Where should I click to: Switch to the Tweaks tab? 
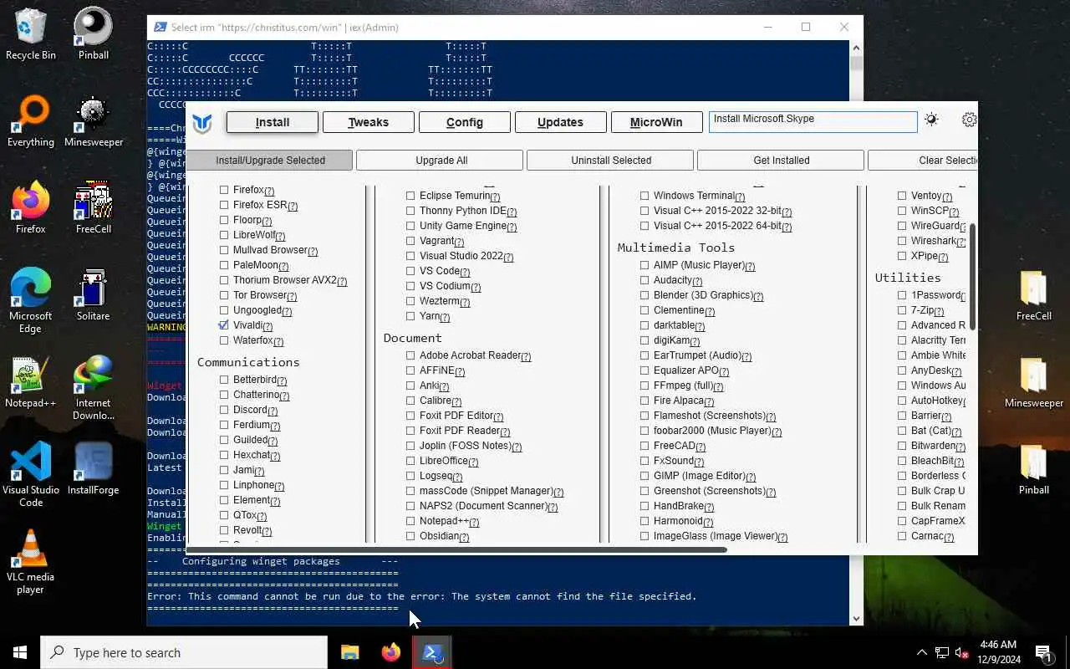368,122
